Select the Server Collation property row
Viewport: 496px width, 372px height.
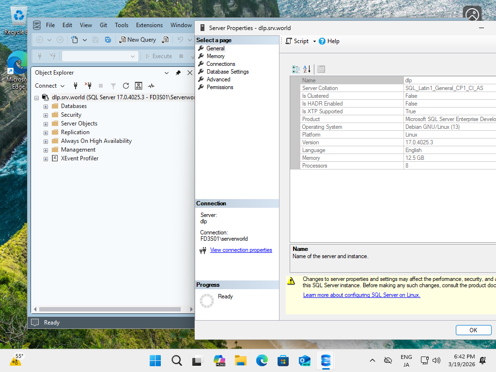click(398, 88)
